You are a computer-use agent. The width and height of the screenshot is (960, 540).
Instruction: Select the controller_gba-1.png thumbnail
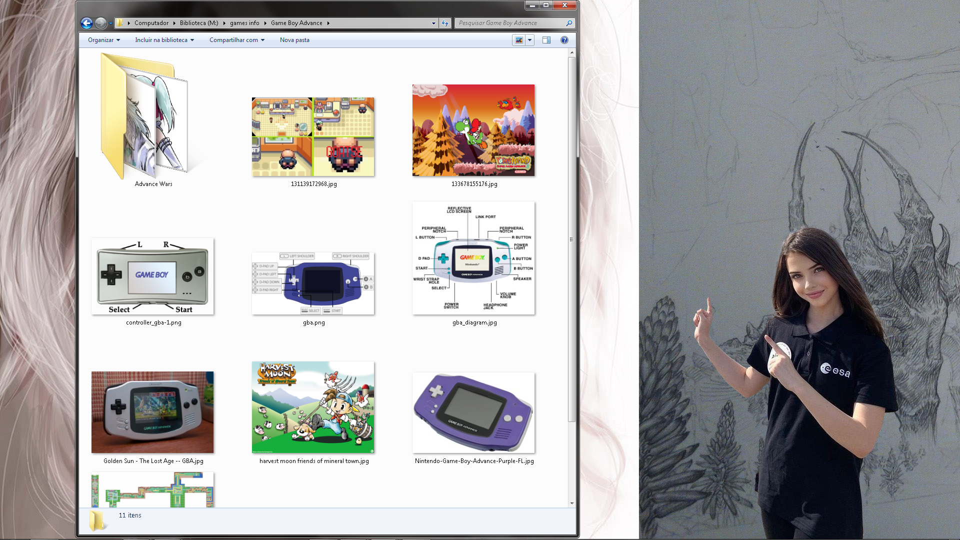coord(152,276)
